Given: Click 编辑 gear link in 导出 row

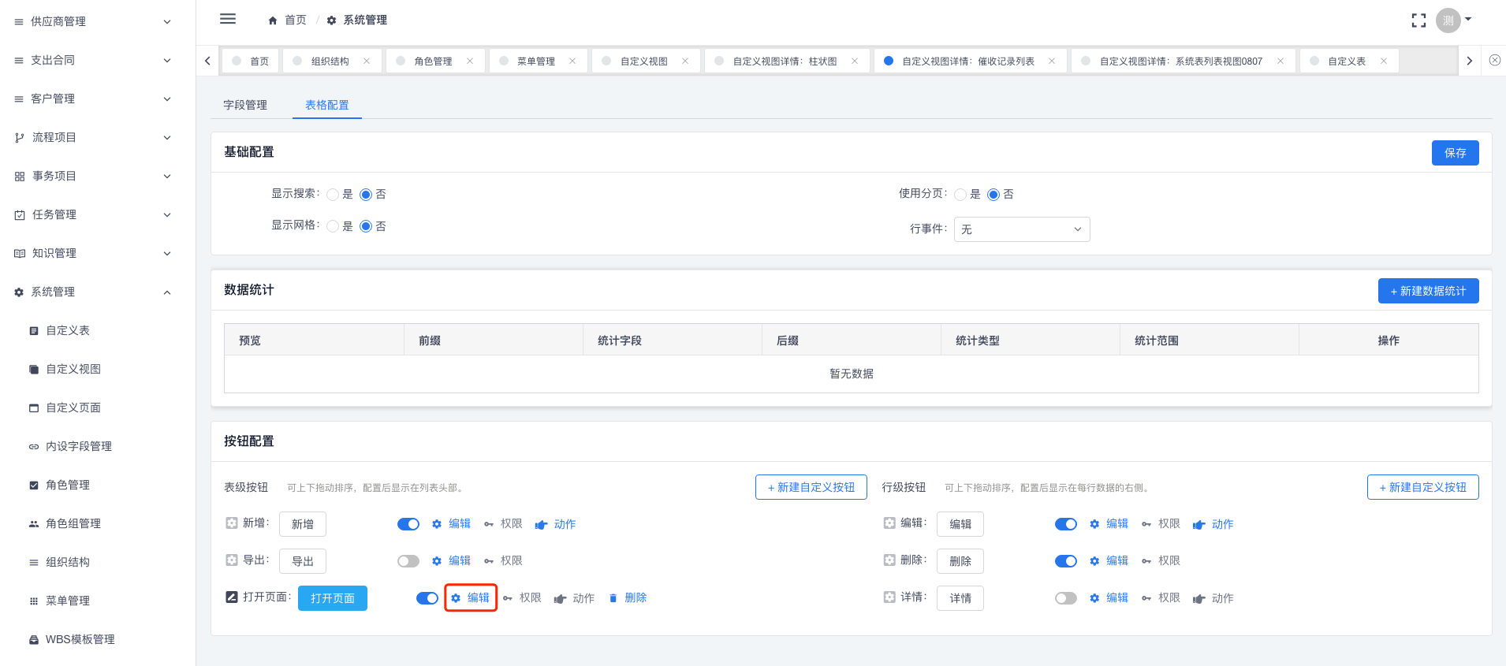Looking at the screenshot, I should [x=451, y=560].
